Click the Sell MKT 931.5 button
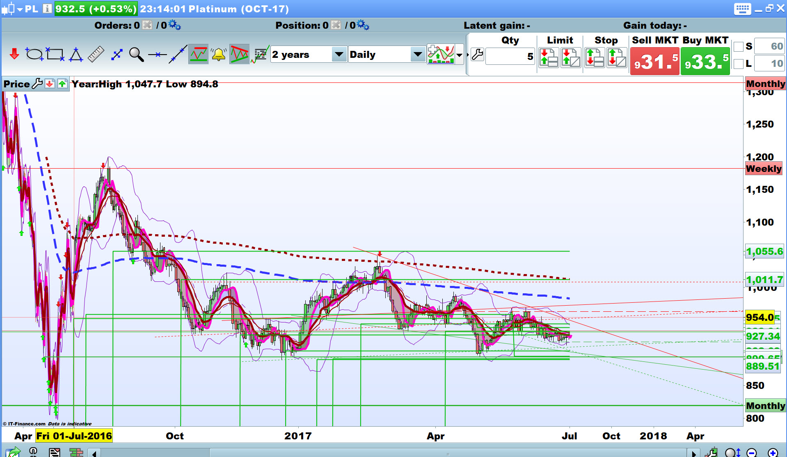Viewport: 787px width, 457px height. (654, 62)
